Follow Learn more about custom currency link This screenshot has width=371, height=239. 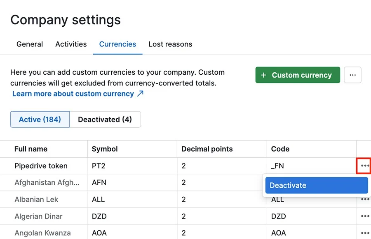click(x=73, y=94)
